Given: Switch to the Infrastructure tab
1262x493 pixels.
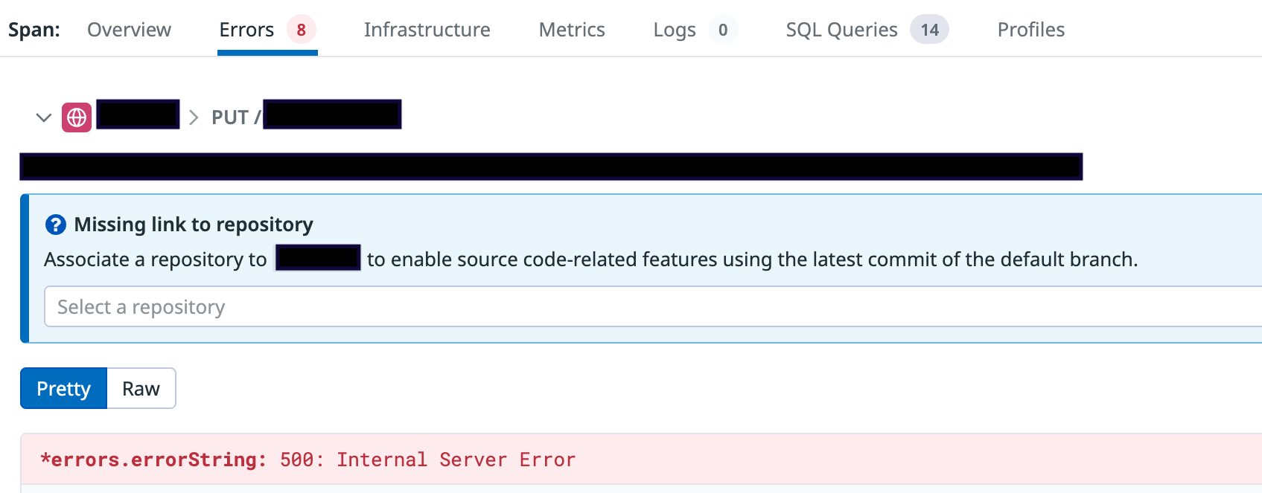Looking at the screenshot, I should 427,30.
